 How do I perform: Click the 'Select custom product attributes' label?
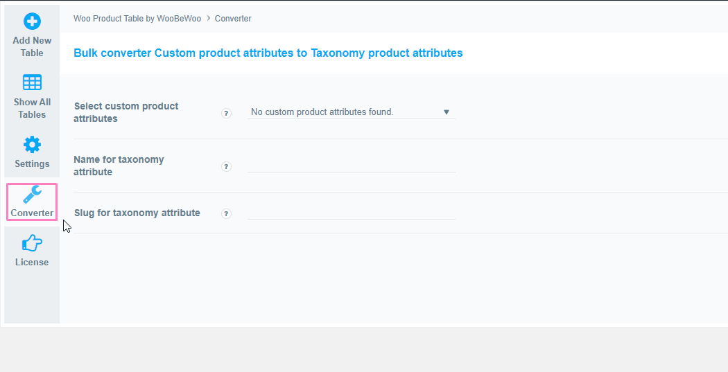(126, 112)
